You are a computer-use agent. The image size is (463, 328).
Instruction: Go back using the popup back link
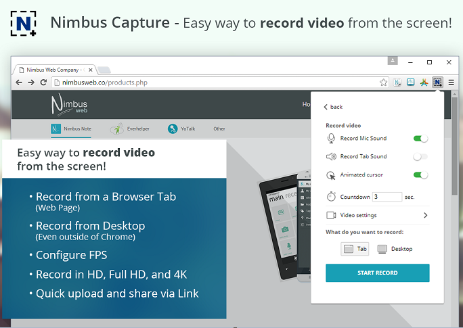[x=333, y=107]
